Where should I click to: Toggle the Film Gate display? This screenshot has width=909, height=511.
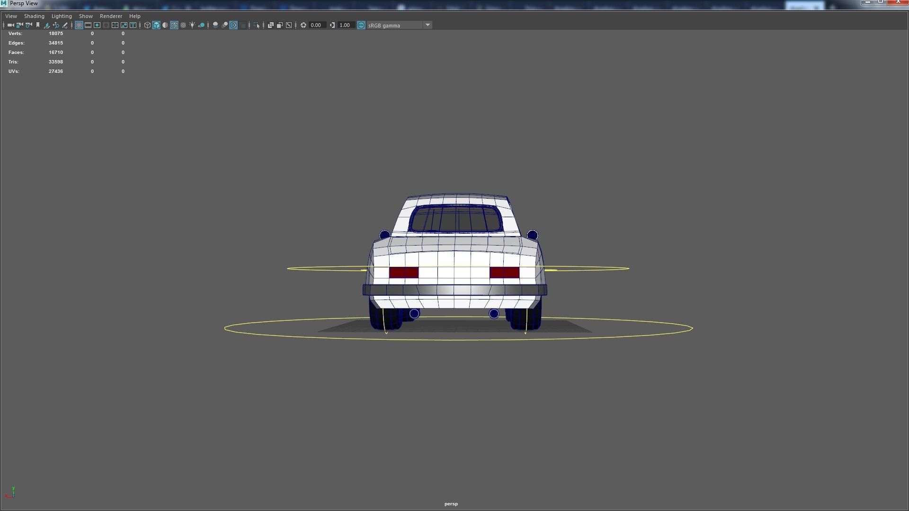click(x=88, y=25)
